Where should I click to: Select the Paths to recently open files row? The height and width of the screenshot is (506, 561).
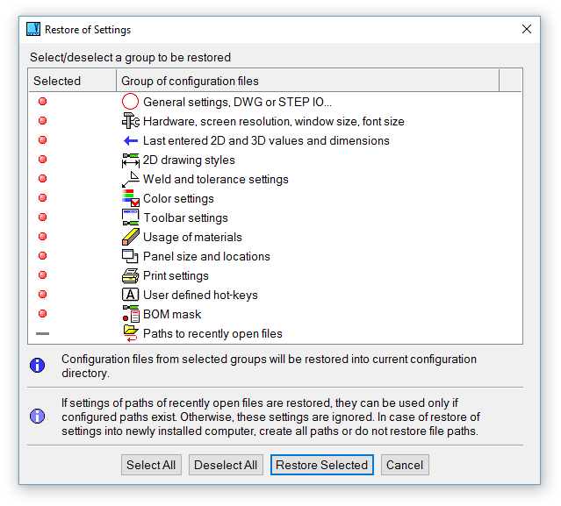click(212, 333)
